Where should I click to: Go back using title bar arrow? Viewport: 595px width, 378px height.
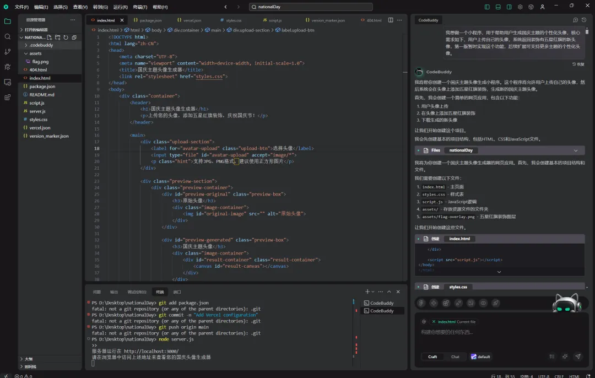226,7
